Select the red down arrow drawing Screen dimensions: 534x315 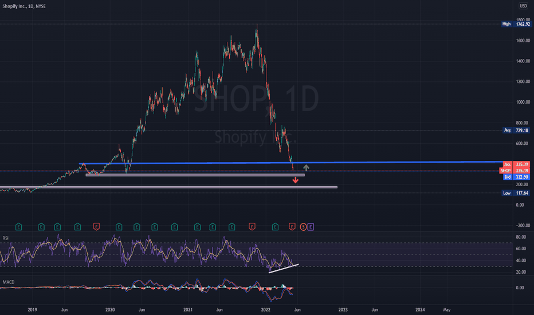pyautogui.click(x=295, y=180)
